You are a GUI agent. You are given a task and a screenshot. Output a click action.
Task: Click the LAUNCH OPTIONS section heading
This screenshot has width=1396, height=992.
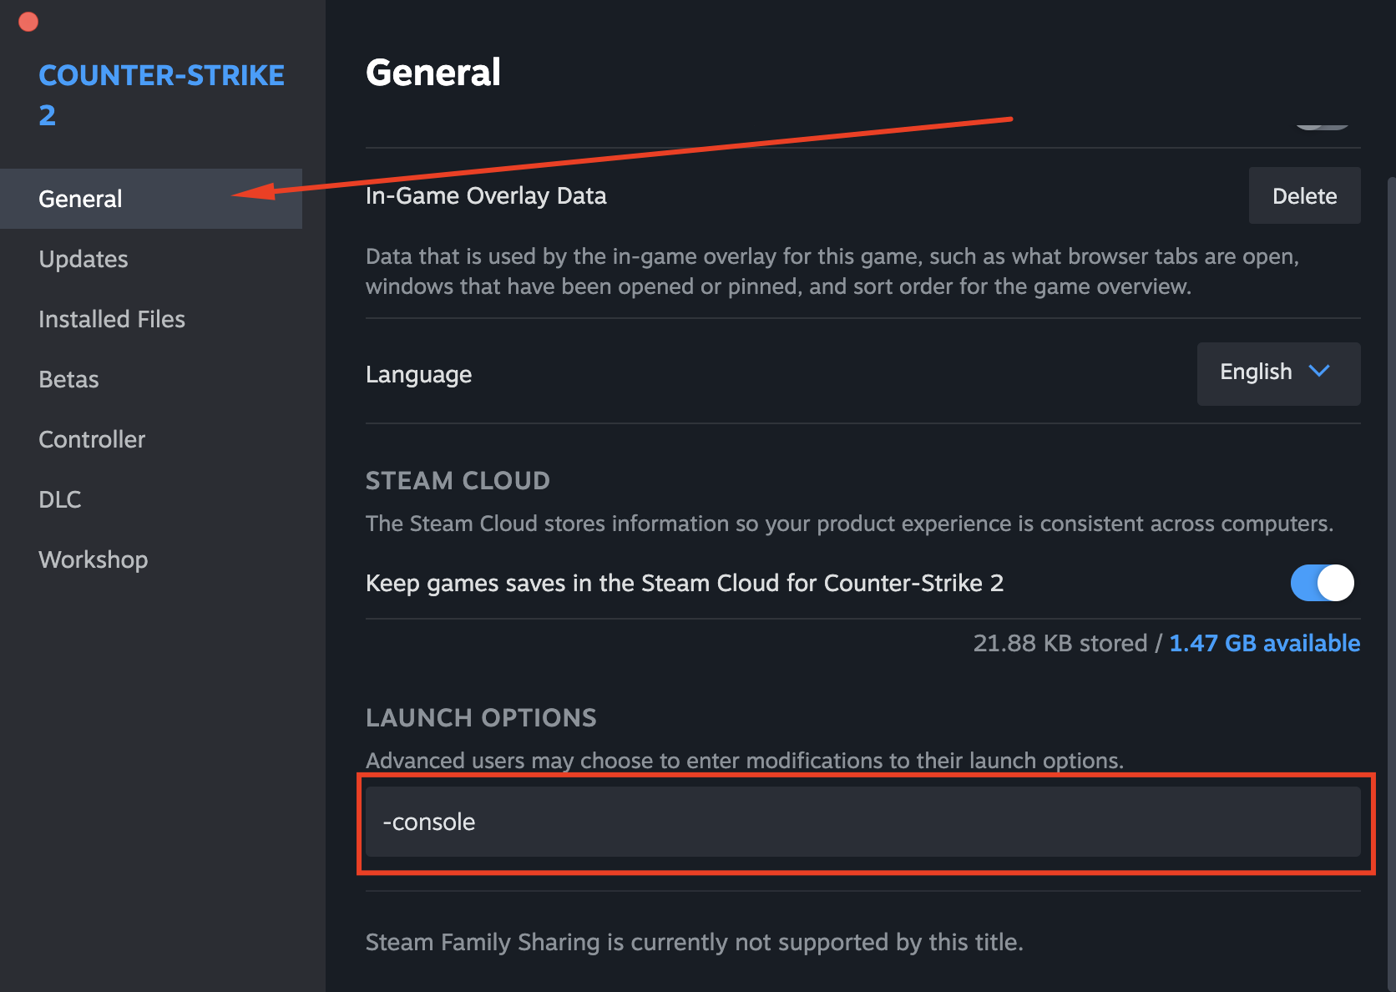pos(481,718)
